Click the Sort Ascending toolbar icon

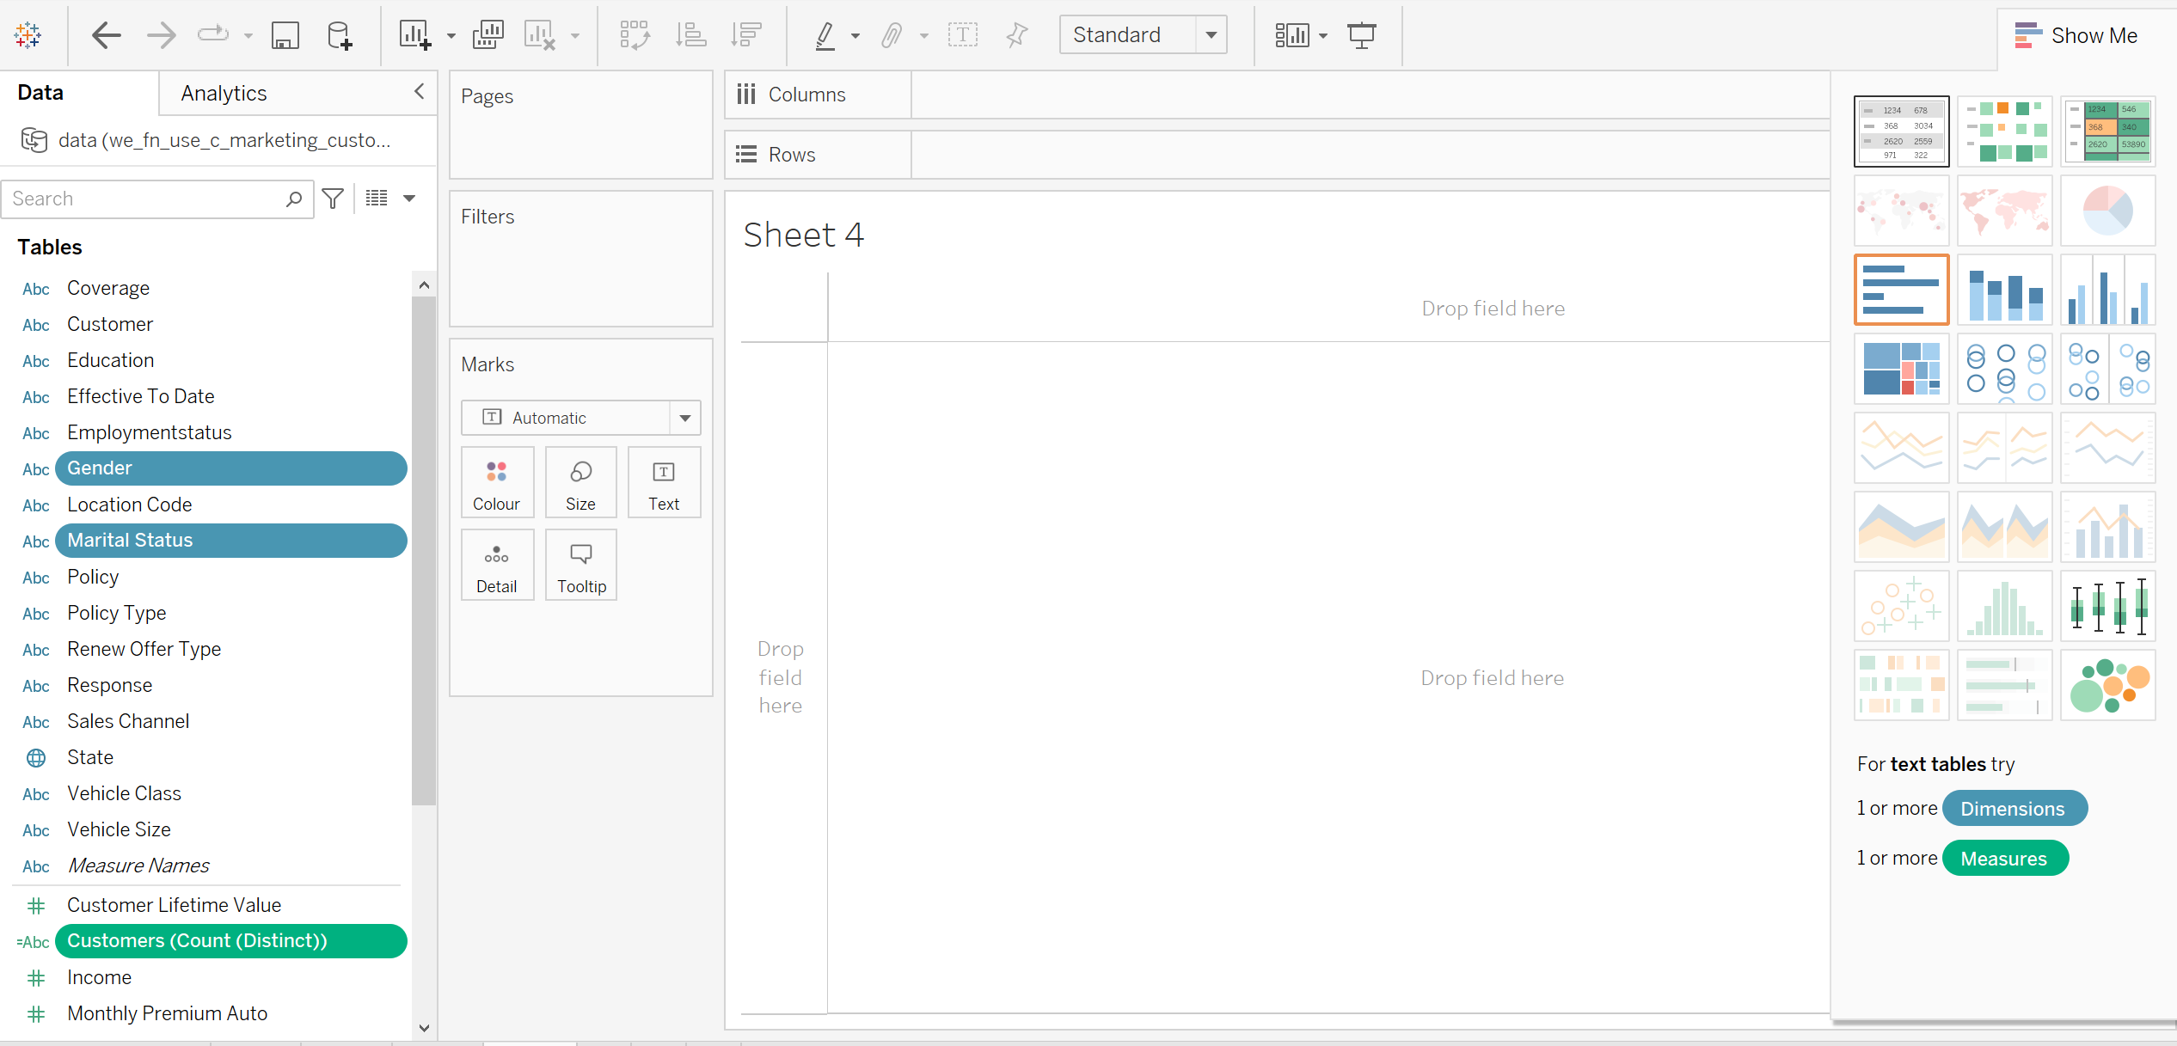point(690,35)
